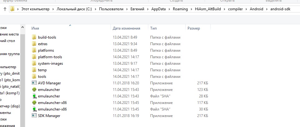
Task: Click the sort arrow above Имя column
Action: click(70, 25)
